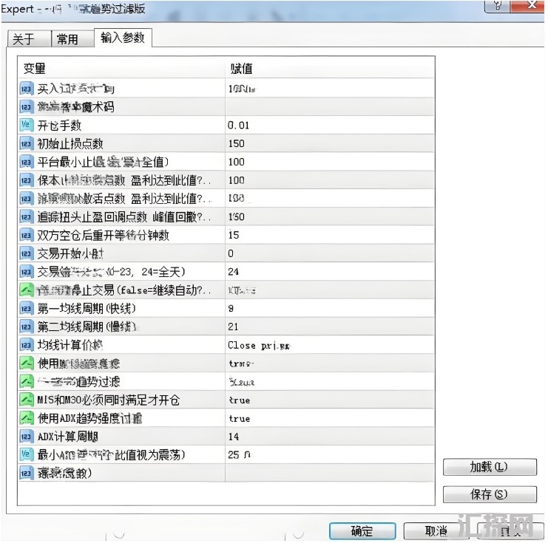Click the integer icon beside 均线计算价格
Image resolution: width=548 pixels, height=543 pixels.
click(26, 345)
